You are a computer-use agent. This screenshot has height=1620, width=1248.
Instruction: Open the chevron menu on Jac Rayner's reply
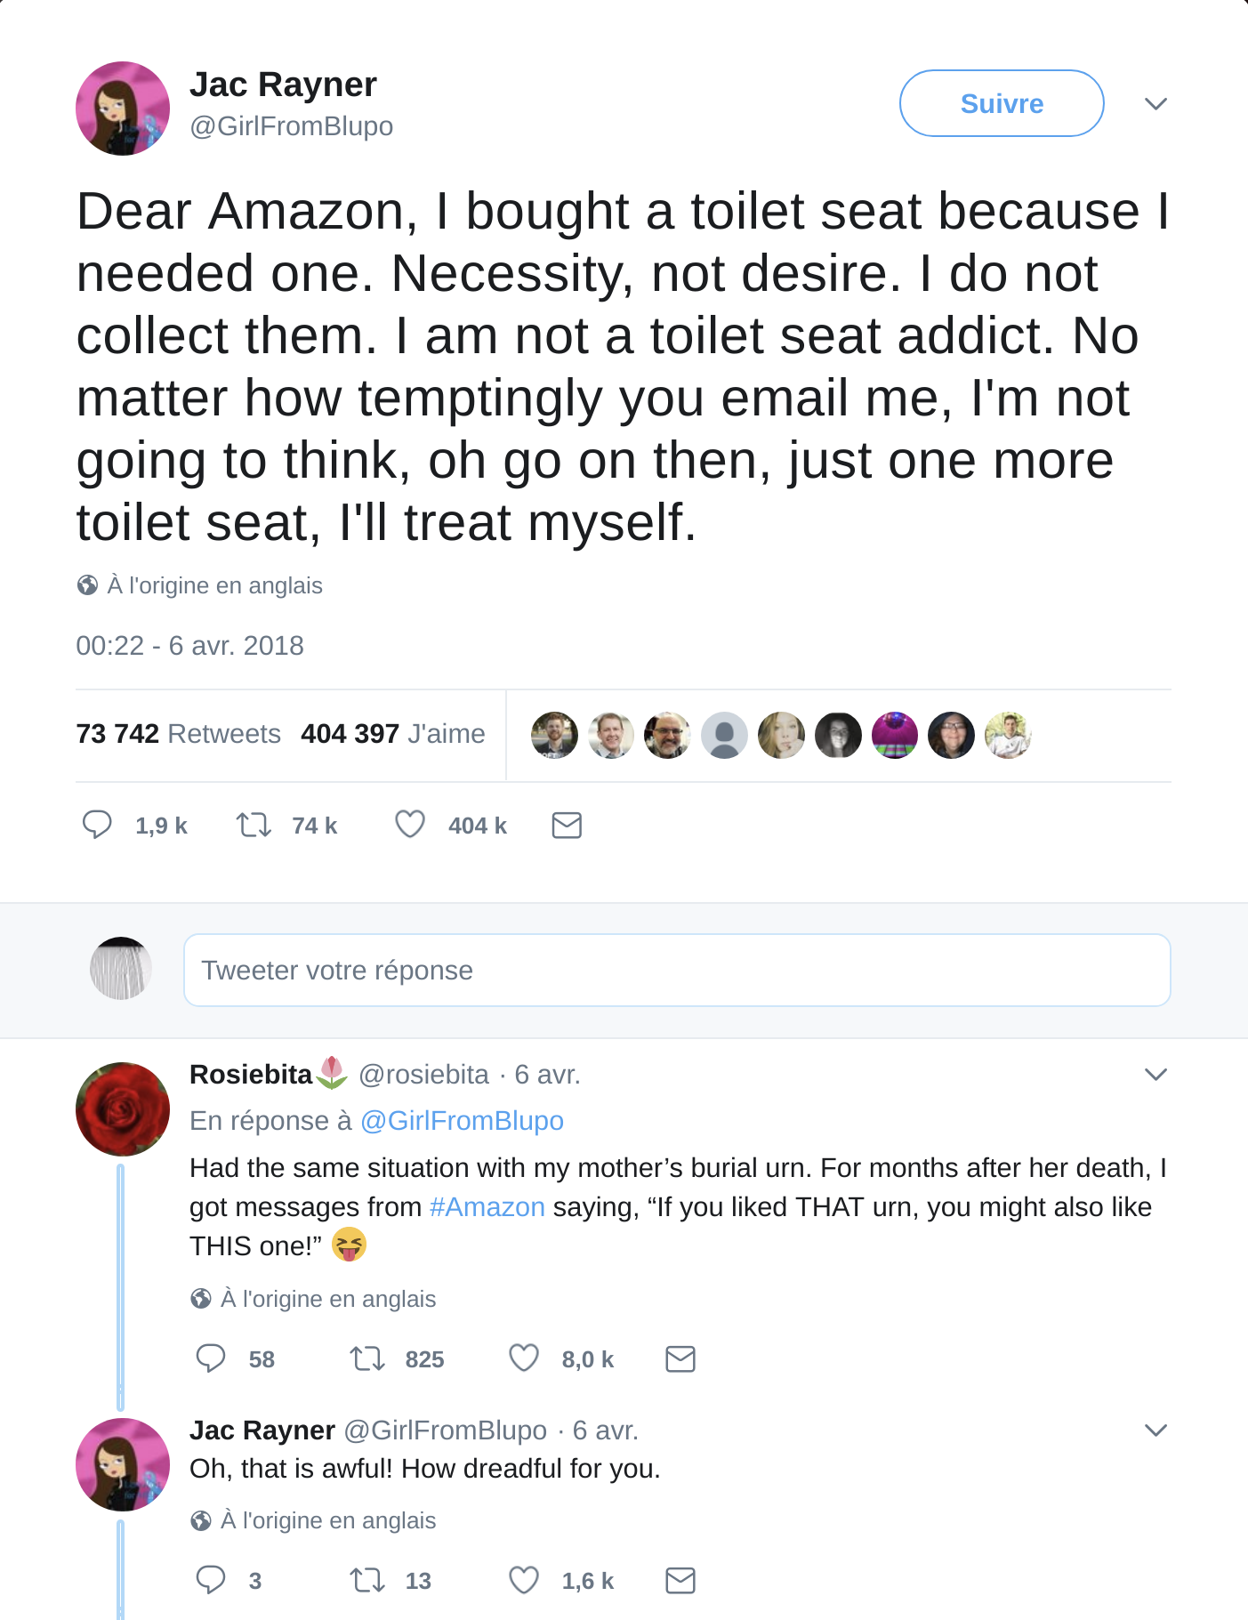click(1155, 1431)
